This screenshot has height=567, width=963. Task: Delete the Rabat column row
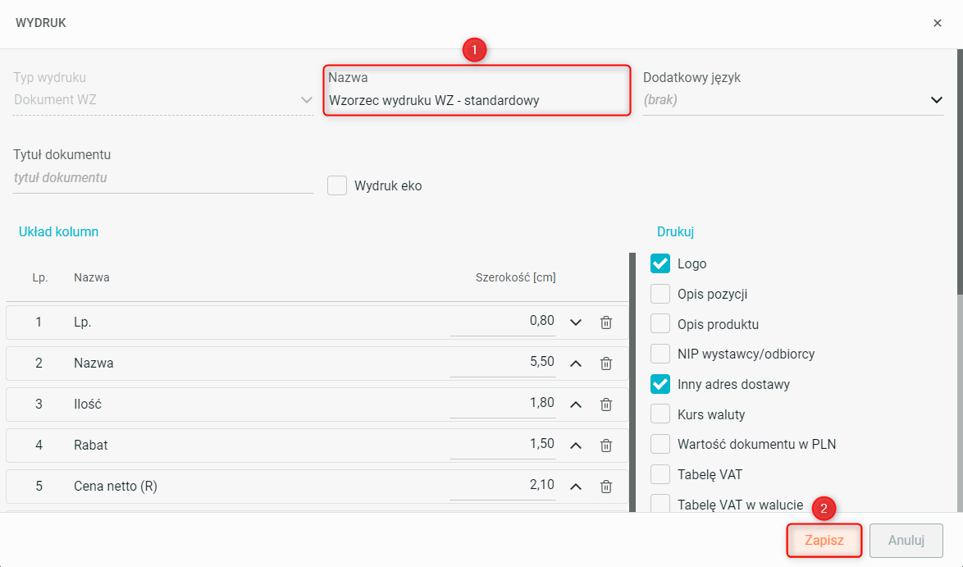[606, 446]
